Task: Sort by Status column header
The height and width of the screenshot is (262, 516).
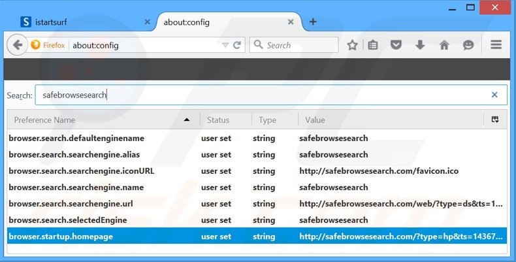Action: click(x=226, y=120)
